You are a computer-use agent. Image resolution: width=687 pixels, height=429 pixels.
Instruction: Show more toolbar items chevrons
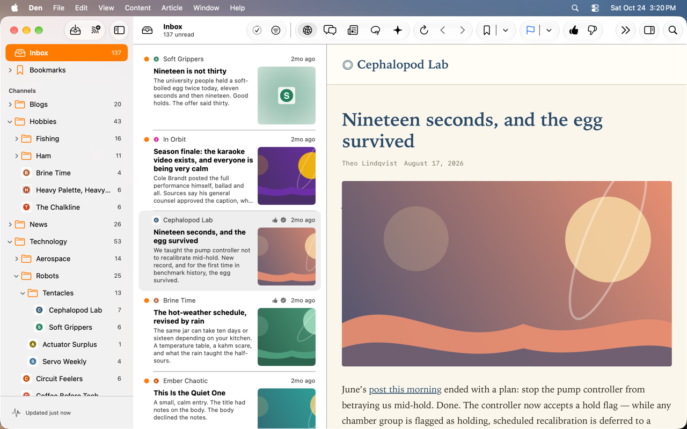(625, 31)
